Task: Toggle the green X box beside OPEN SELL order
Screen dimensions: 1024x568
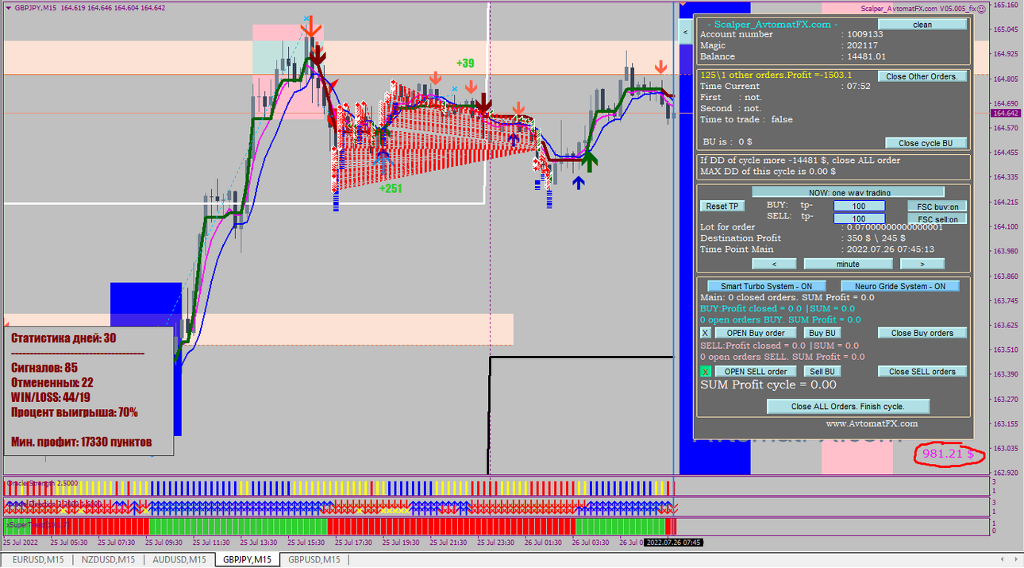Action: coord(705,371)
